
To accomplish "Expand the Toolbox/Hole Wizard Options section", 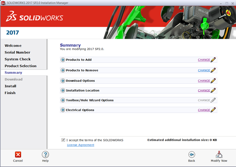I will 63,100.
